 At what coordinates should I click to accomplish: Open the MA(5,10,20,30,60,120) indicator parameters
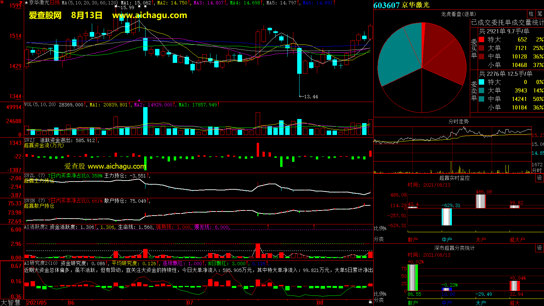coord(90,3)
